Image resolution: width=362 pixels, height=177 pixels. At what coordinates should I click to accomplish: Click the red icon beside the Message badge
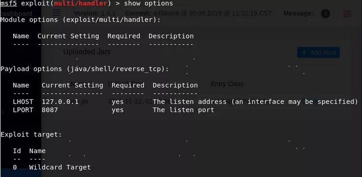pyautogui.click(x=347, y=14)
